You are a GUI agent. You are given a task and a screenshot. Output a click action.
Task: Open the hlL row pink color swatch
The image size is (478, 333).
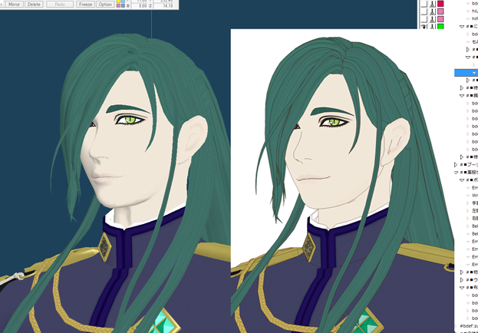(440, 12)
